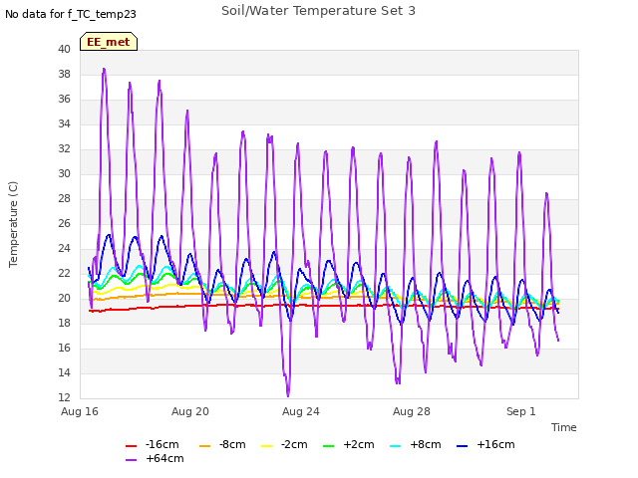The height and width of the screenshot is (478, 638).
Task: Click the 40 y-axis tick label
Action: coord(64,49)
